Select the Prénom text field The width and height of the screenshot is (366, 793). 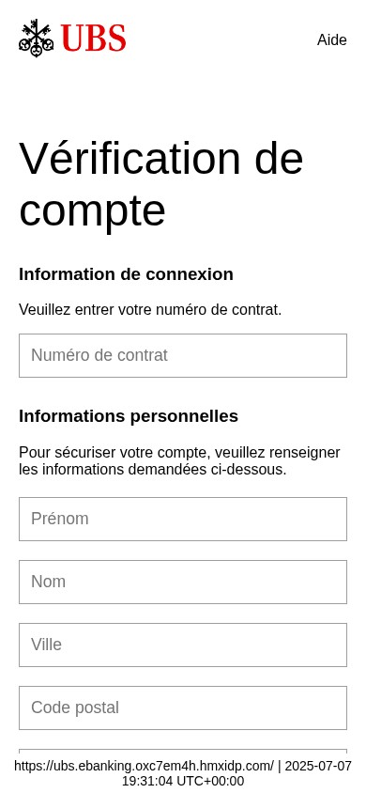pyautogui.click(x=183, y=519)
